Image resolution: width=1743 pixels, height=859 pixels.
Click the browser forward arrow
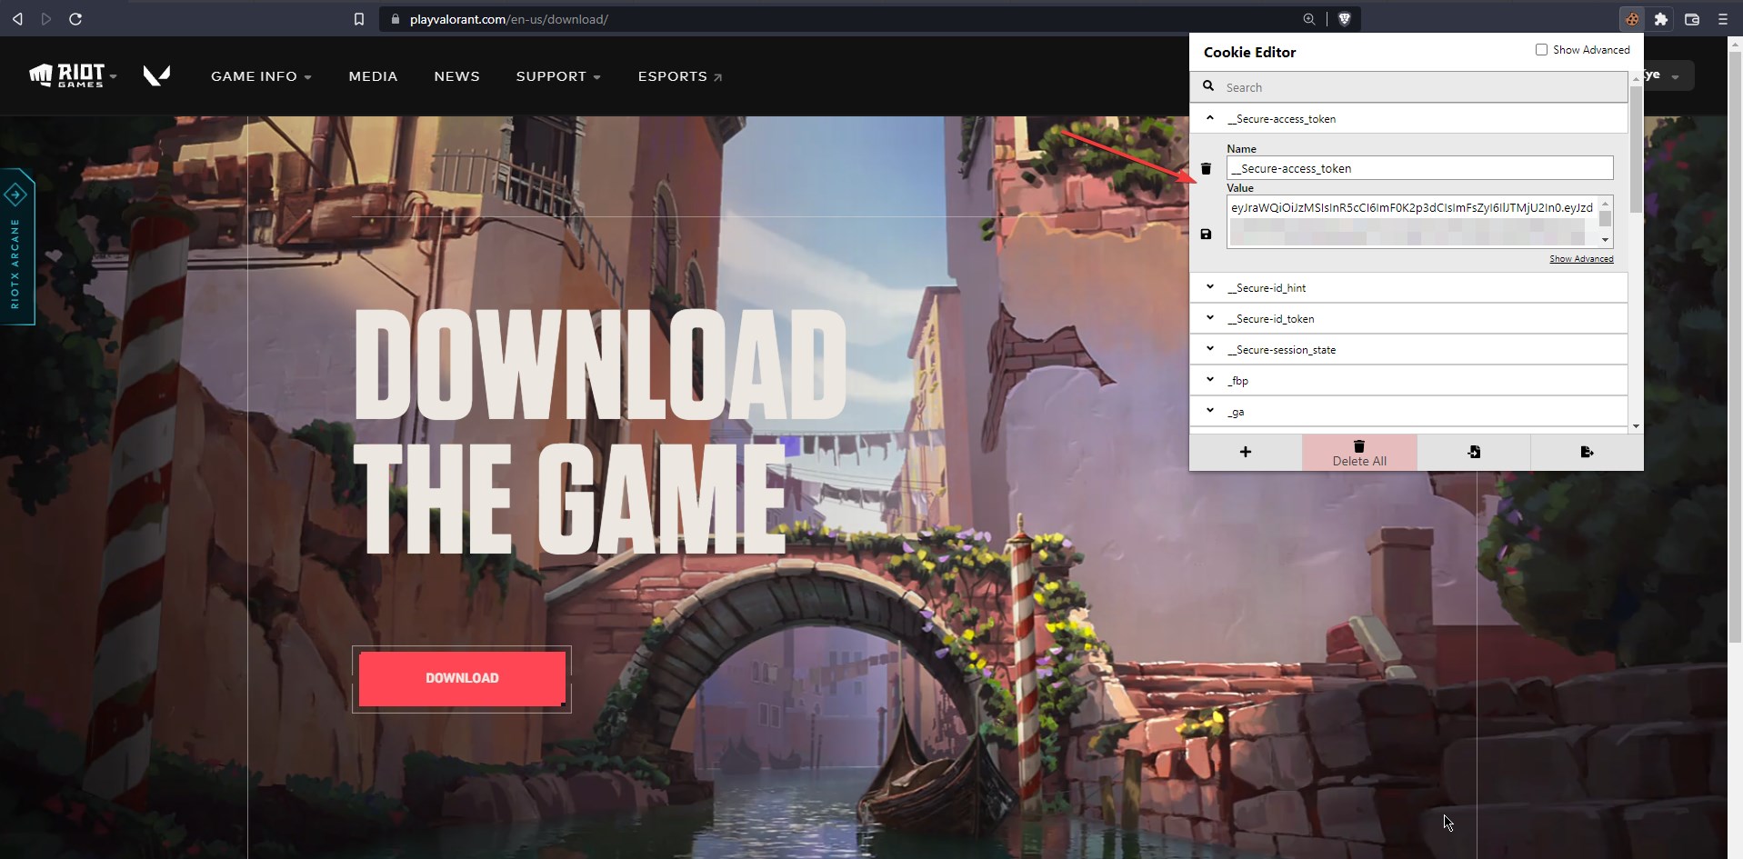tap(46, 18)
